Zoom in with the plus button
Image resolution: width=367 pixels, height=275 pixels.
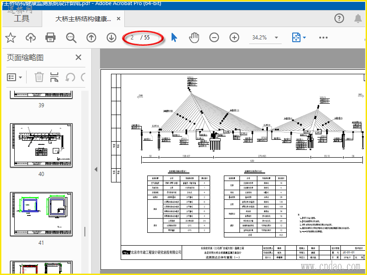(234, 38)
